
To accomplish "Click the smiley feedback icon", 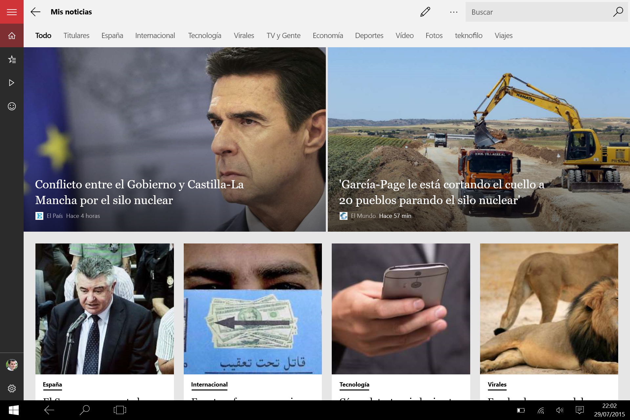I will 12,106.
